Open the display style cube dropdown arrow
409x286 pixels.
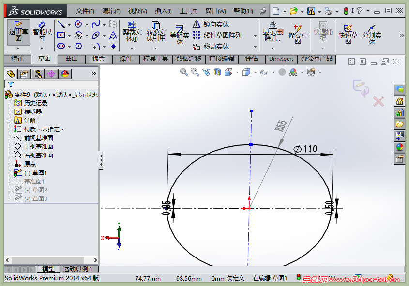(x=255, y=72)
